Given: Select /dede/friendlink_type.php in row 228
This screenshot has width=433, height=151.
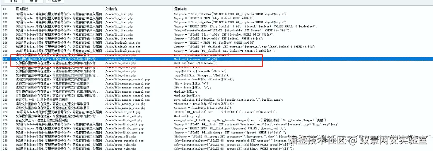Looking at the screenshot, I should click(x=124, y=133).
